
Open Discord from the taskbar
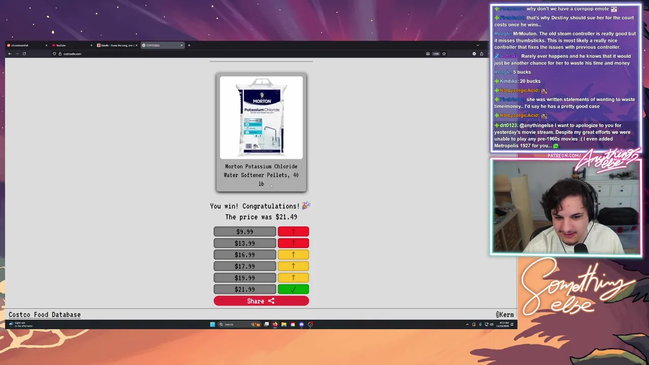[x=301, y=324]
